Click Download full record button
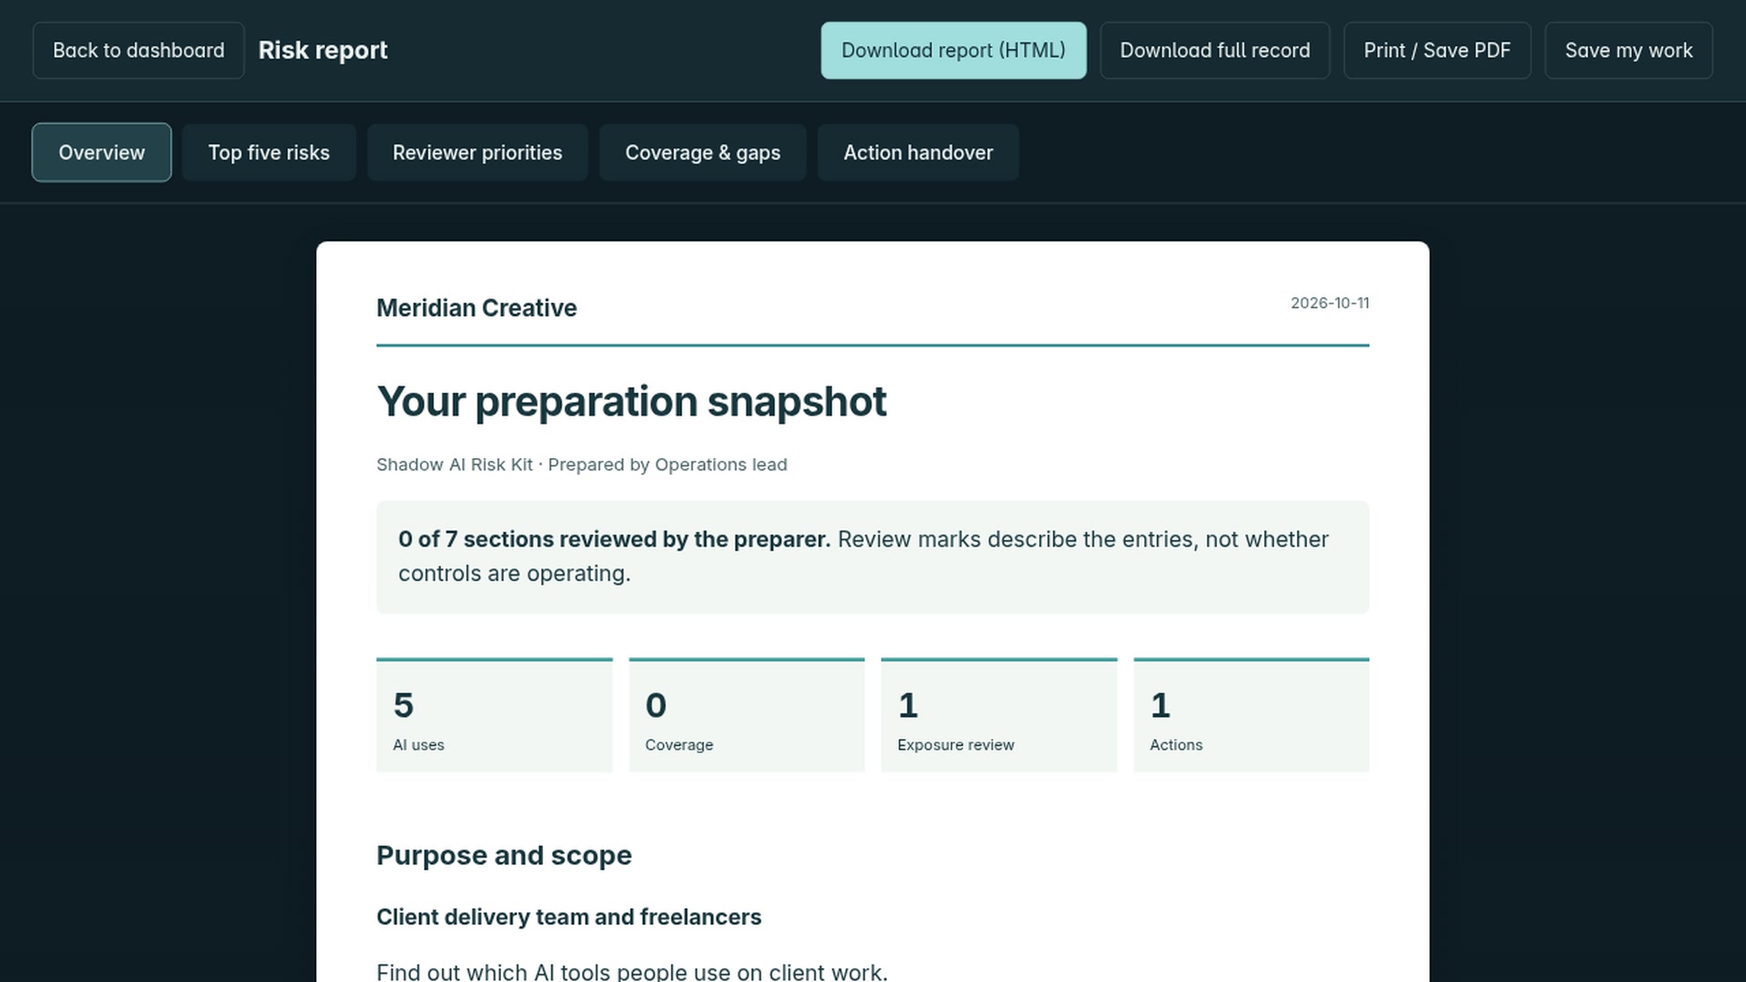The width and height of the screenshot is (1746, 982). [x=1215, y=50]
